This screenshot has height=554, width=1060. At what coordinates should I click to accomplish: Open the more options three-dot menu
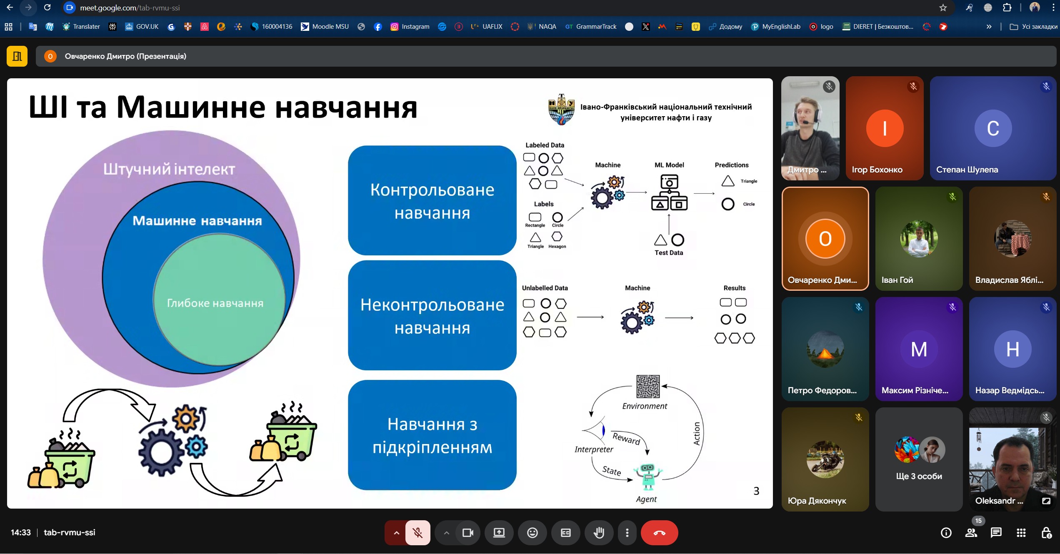click(x=627, y=533)
